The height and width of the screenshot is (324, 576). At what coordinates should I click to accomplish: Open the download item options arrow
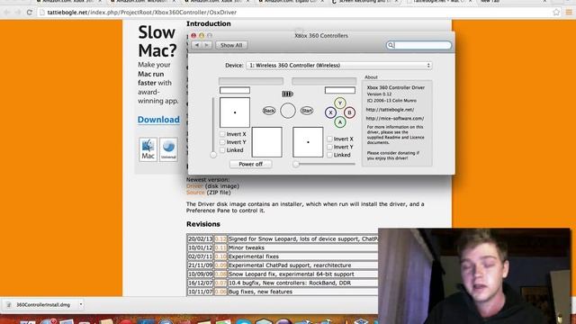pyautogui.click(x=81, y=304)
